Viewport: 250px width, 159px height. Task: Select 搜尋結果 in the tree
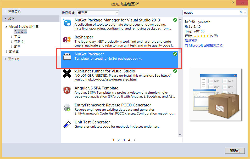tap(20, 32)
